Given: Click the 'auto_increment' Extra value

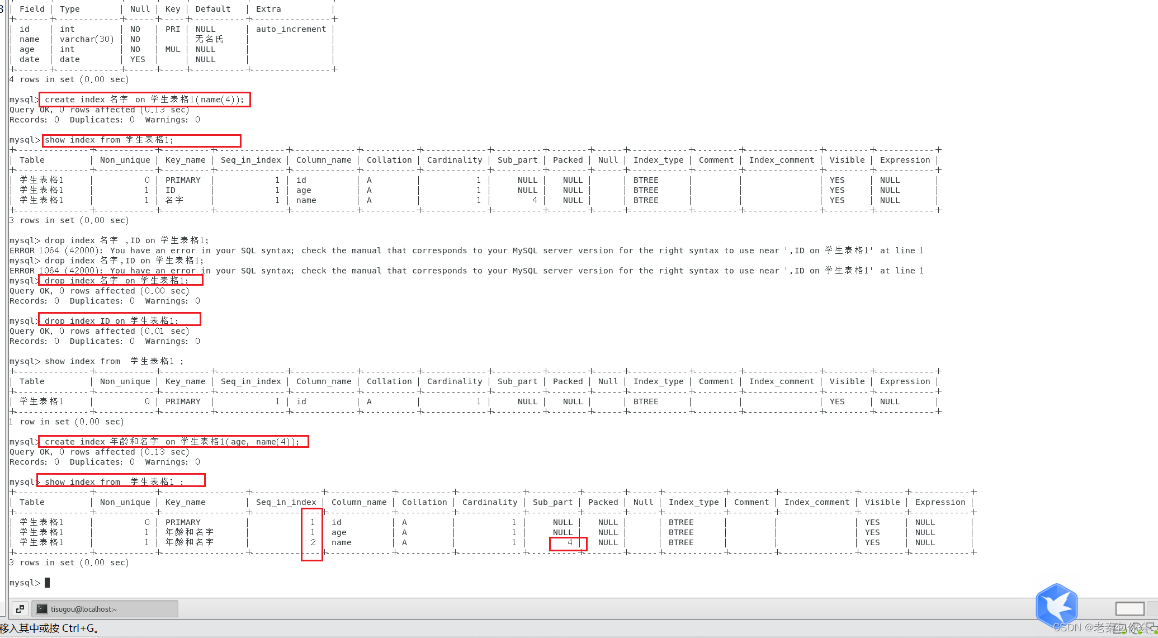Looking at the screenshot, I should tap(291, 29).
